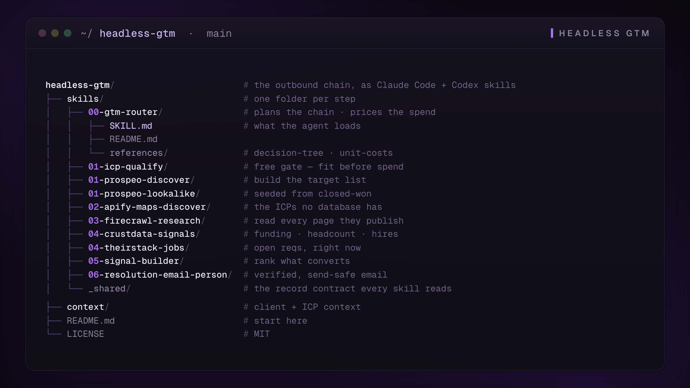Open the LICENSE file
Screen dimensions: 690x388
(85, 334)
